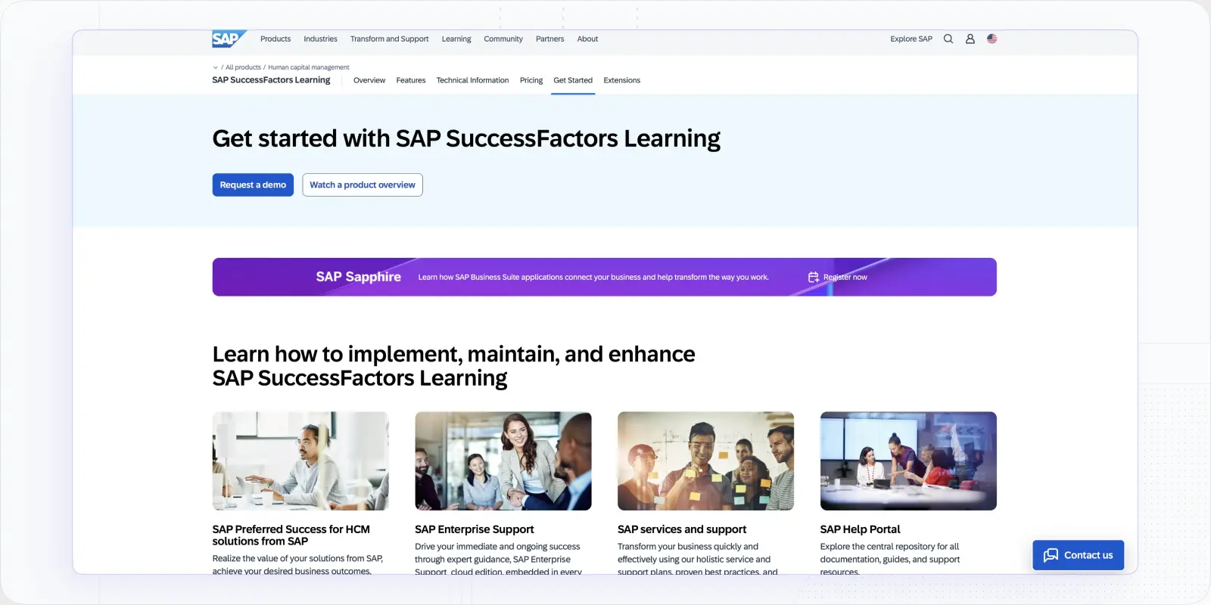
Task: Open the Products menu
Action: tap(275, 39)
